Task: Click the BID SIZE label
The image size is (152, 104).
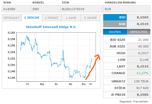Action: coord(118,40)
